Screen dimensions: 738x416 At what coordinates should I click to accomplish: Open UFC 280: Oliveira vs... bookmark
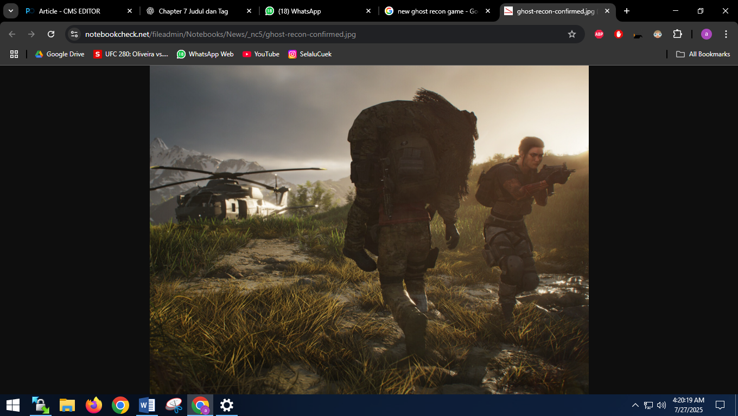[131, 54]
